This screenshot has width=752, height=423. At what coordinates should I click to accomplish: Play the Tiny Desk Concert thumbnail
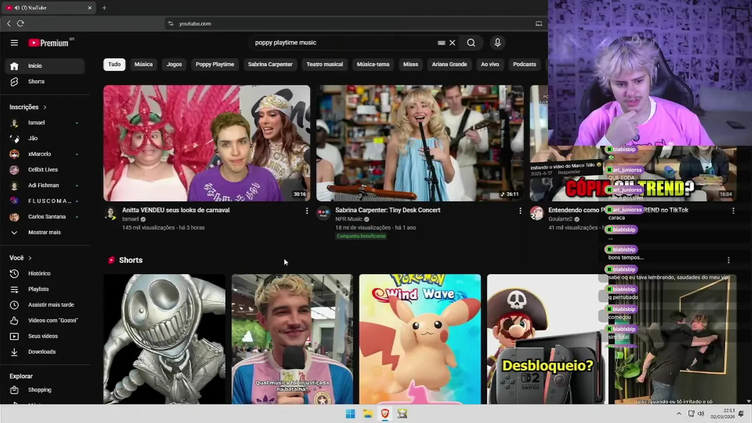tap(420, 143)
